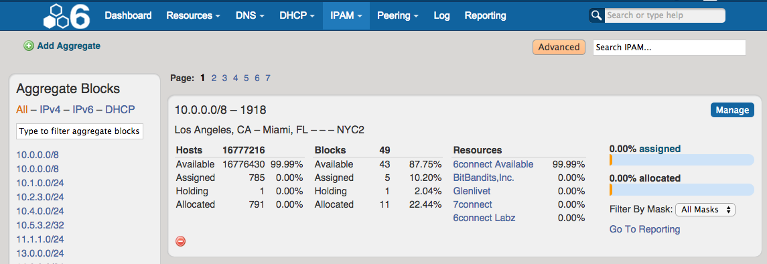Filter aggregate blocks by IPv6

pyautogui.click(x=82, y=109)
